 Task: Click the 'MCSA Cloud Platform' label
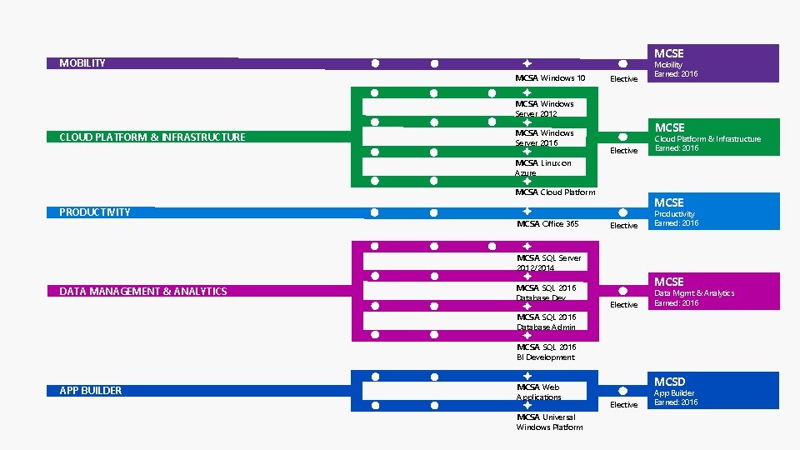click(x=555, y=192)
